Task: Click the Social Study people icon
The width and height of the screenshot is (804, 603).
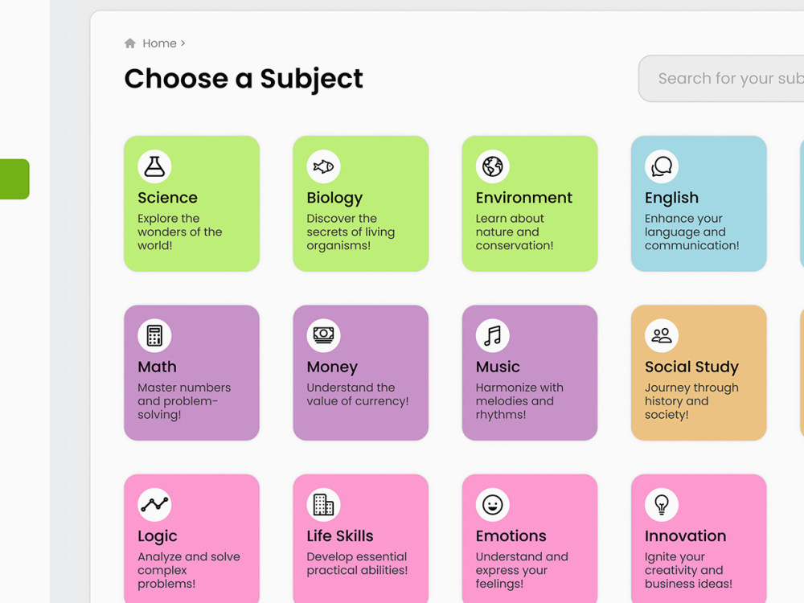Action: (662, 335)
